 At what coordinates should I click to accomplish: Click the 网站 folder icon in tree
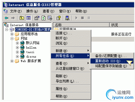[x=17, y=38]
